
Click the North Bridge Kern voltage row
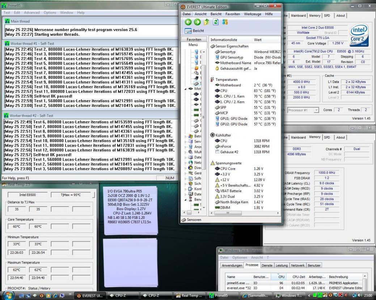(x=248, y=202)
